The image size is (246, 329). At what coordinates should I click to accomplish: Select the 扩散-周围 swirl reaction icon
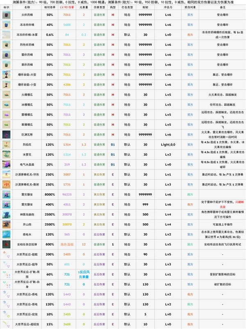6,275
